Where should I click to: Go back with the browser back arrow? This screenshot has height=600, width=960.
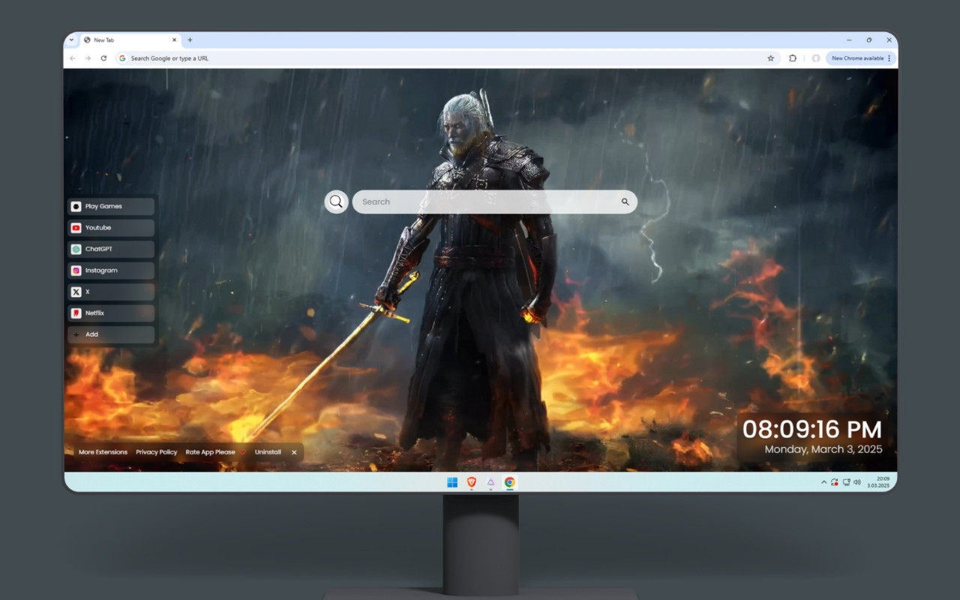[73, 58]
